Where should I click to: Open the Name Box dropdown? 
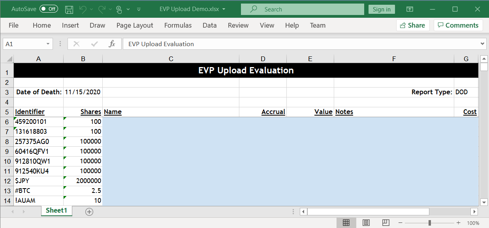48,44
